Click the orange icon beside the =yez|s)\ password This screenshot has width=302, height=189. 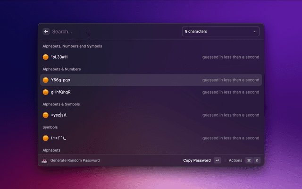point(46,115)
